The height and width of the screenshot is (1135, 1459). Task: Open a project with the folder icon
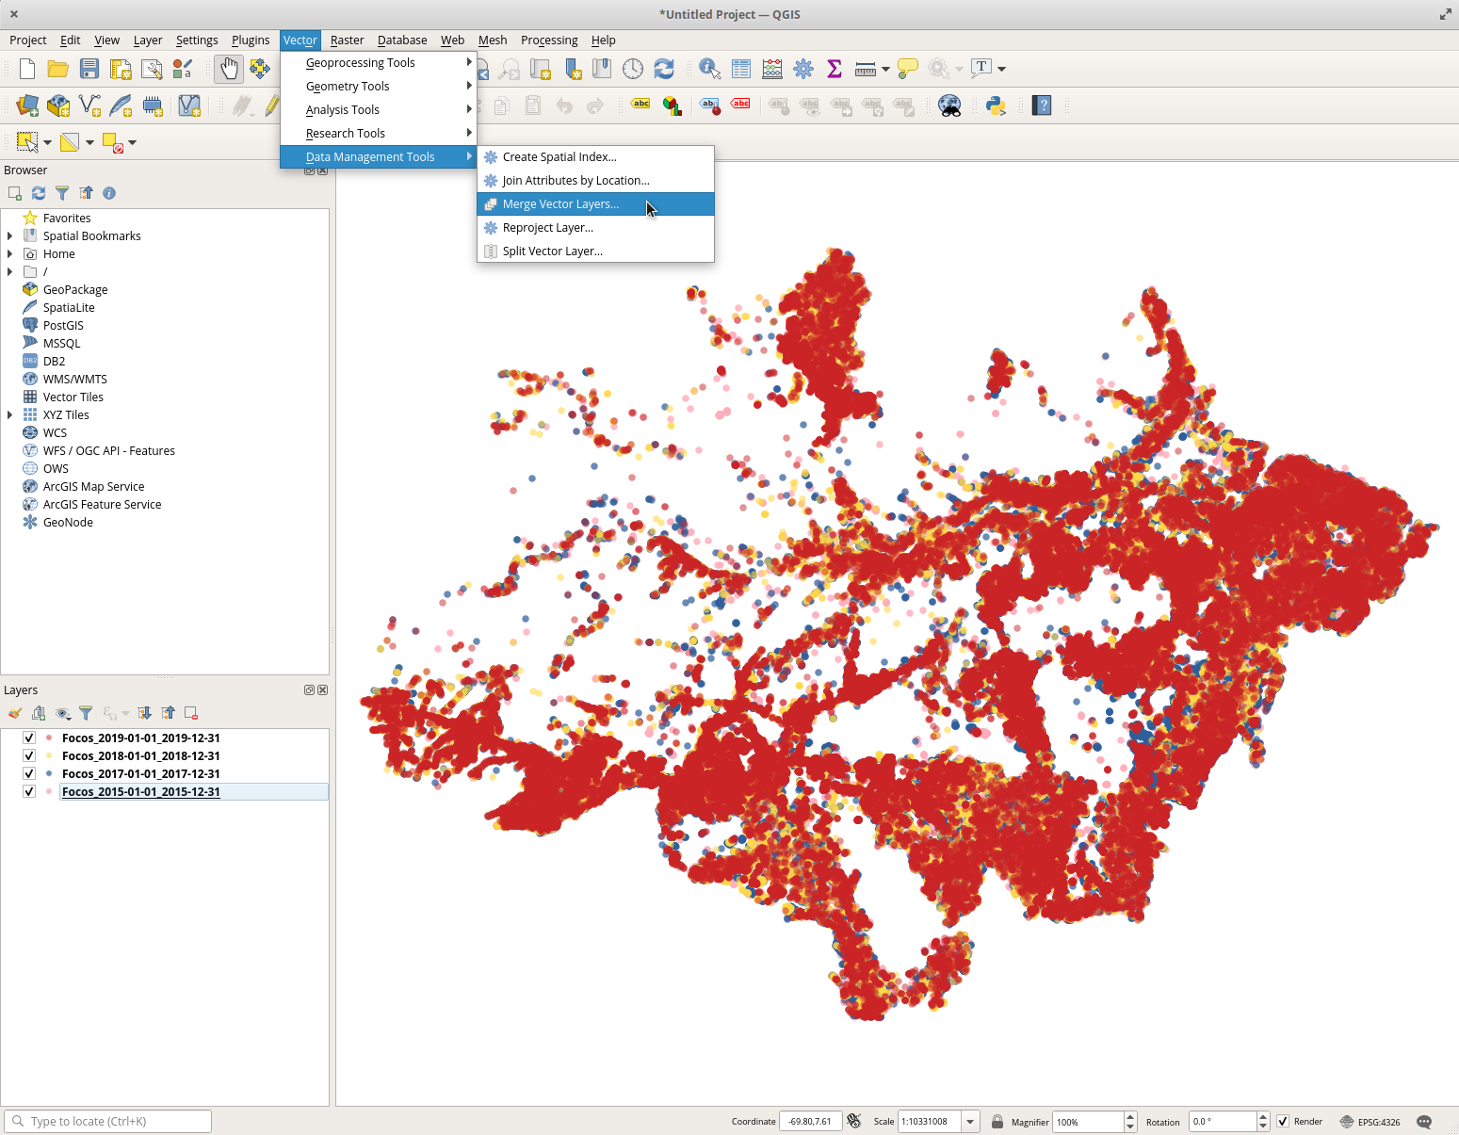(58, 69)
